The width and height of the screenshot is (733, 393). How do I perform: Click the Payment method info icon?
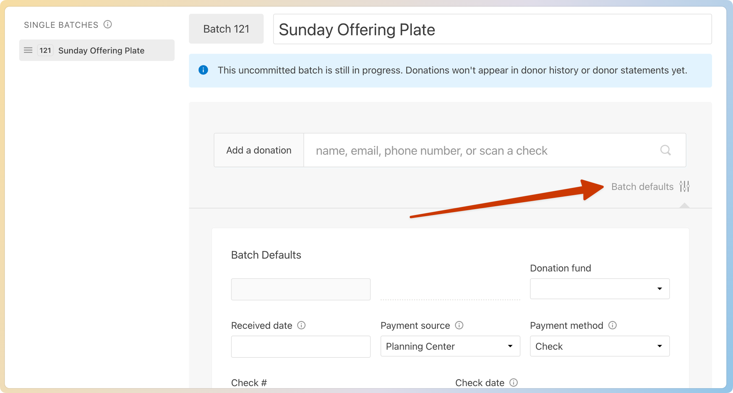[612, 325]
